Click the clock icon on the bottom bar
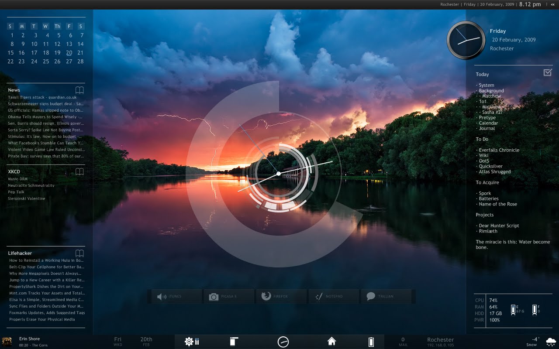Image resolution: width=559 pixels, height=349 pixels. click(284, 341)
